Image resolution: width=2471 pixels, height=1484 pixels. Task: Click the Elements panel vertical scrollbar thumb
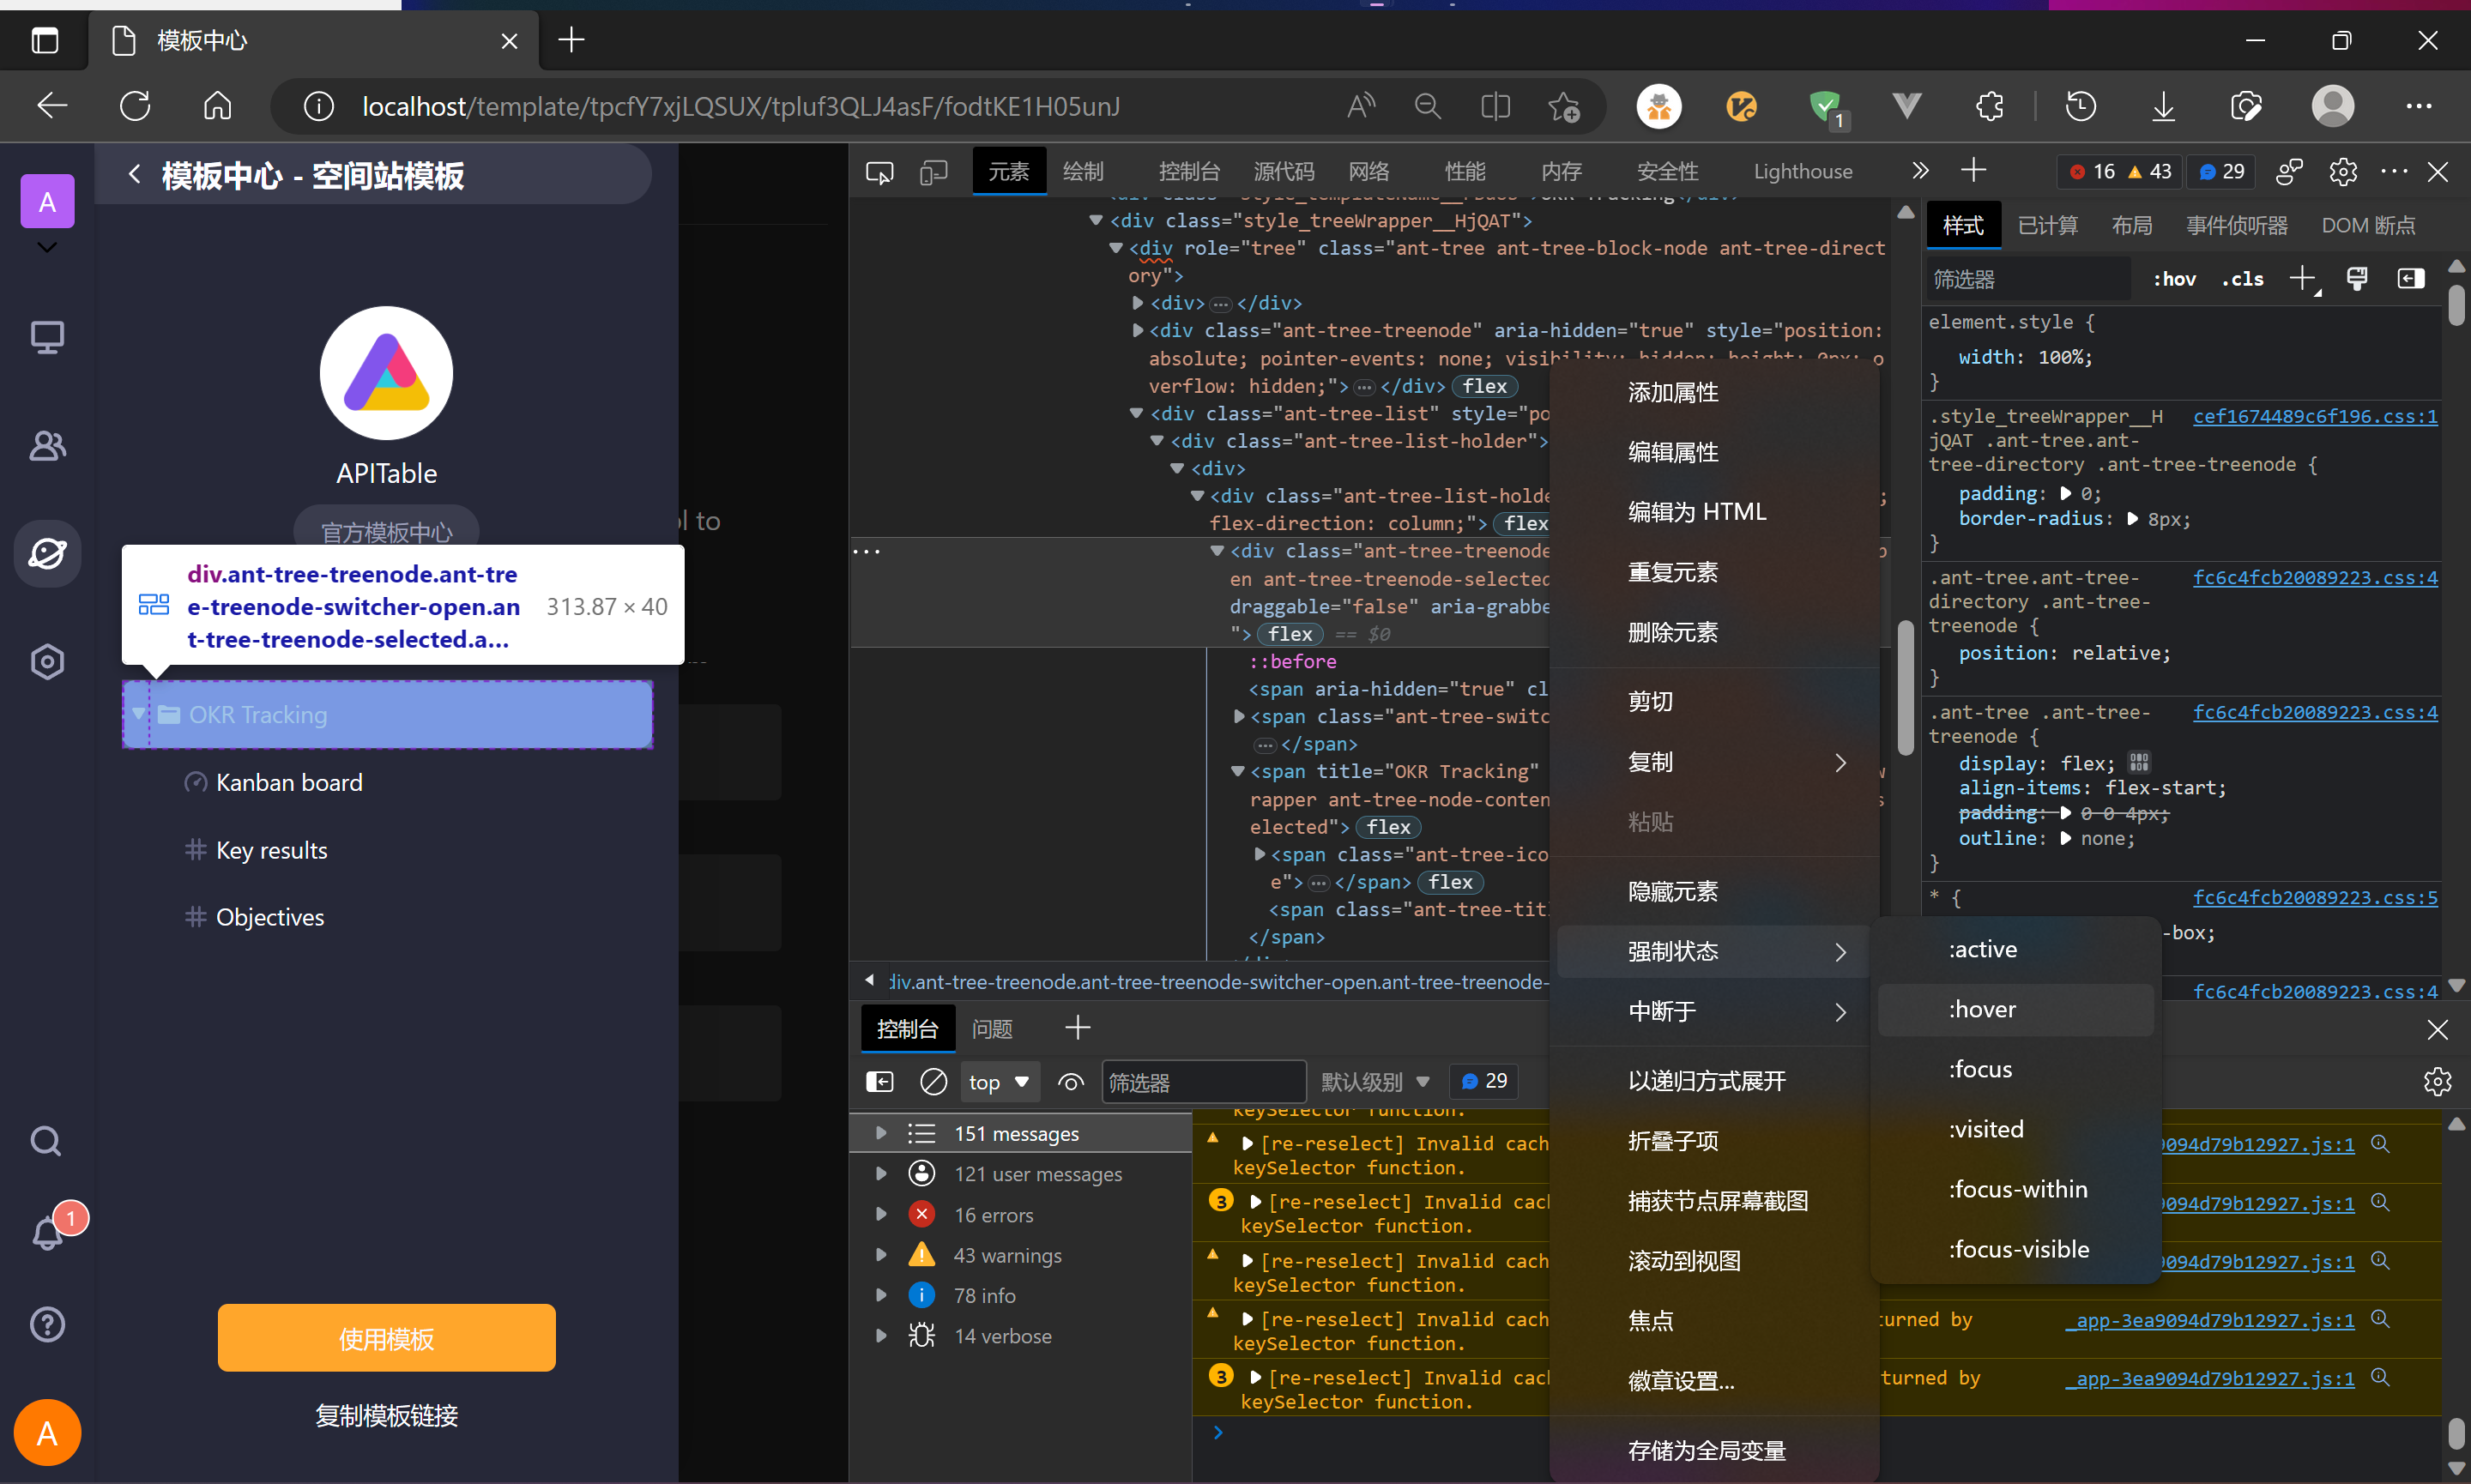[1905, 690]
